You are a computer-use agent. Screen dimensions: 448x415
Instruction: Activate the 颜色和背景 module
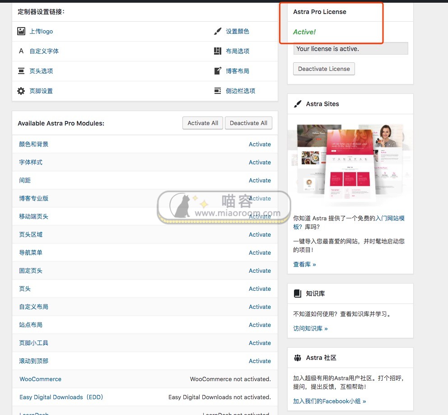pos(260,144)
